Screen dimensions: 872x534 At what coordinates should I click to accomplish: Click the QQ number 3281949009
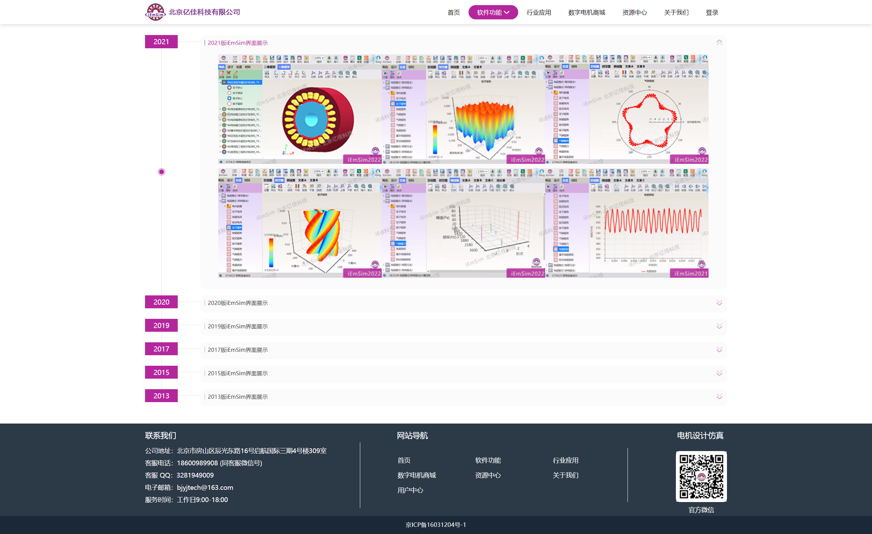(x=195, y=475)
